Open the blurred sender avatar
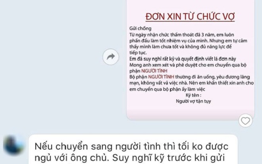 coord(13,145)
